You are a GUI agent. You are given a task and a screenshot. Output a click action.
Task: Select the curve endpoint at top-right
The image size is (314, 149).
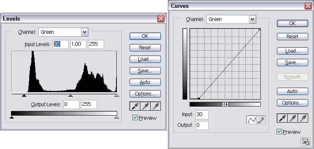point(260,30)
